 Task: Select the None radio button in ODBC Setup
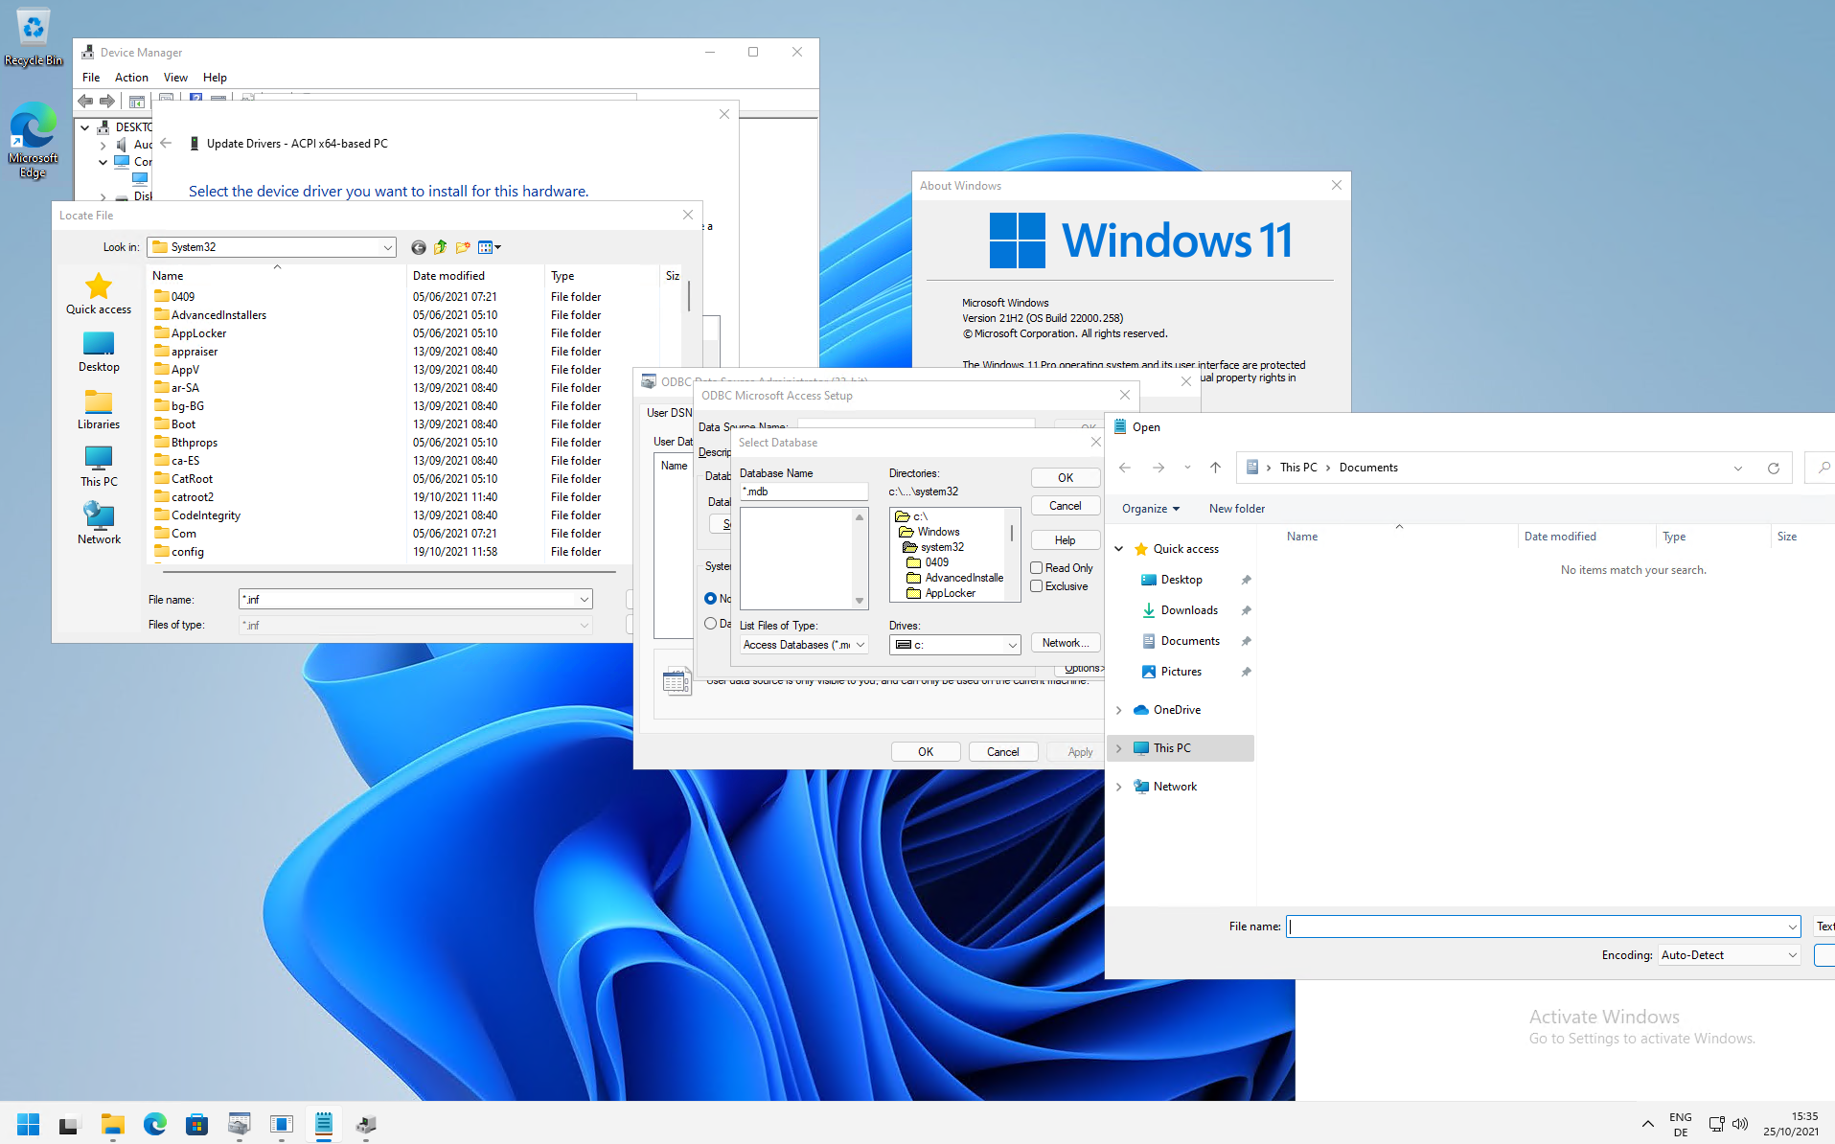click(710, 599)
